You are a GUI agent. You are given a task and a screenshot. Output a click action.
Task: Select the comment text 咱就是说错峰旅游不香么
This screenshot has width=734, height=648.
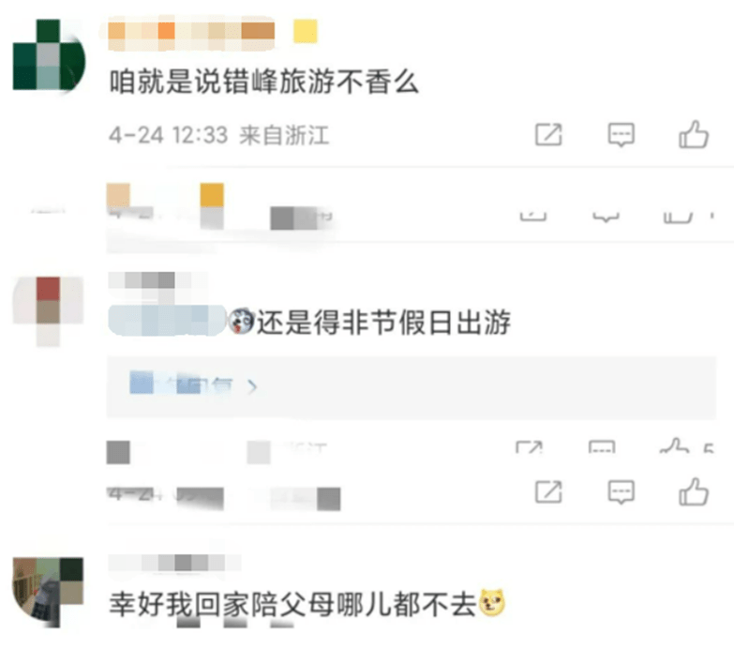point(264,82)
